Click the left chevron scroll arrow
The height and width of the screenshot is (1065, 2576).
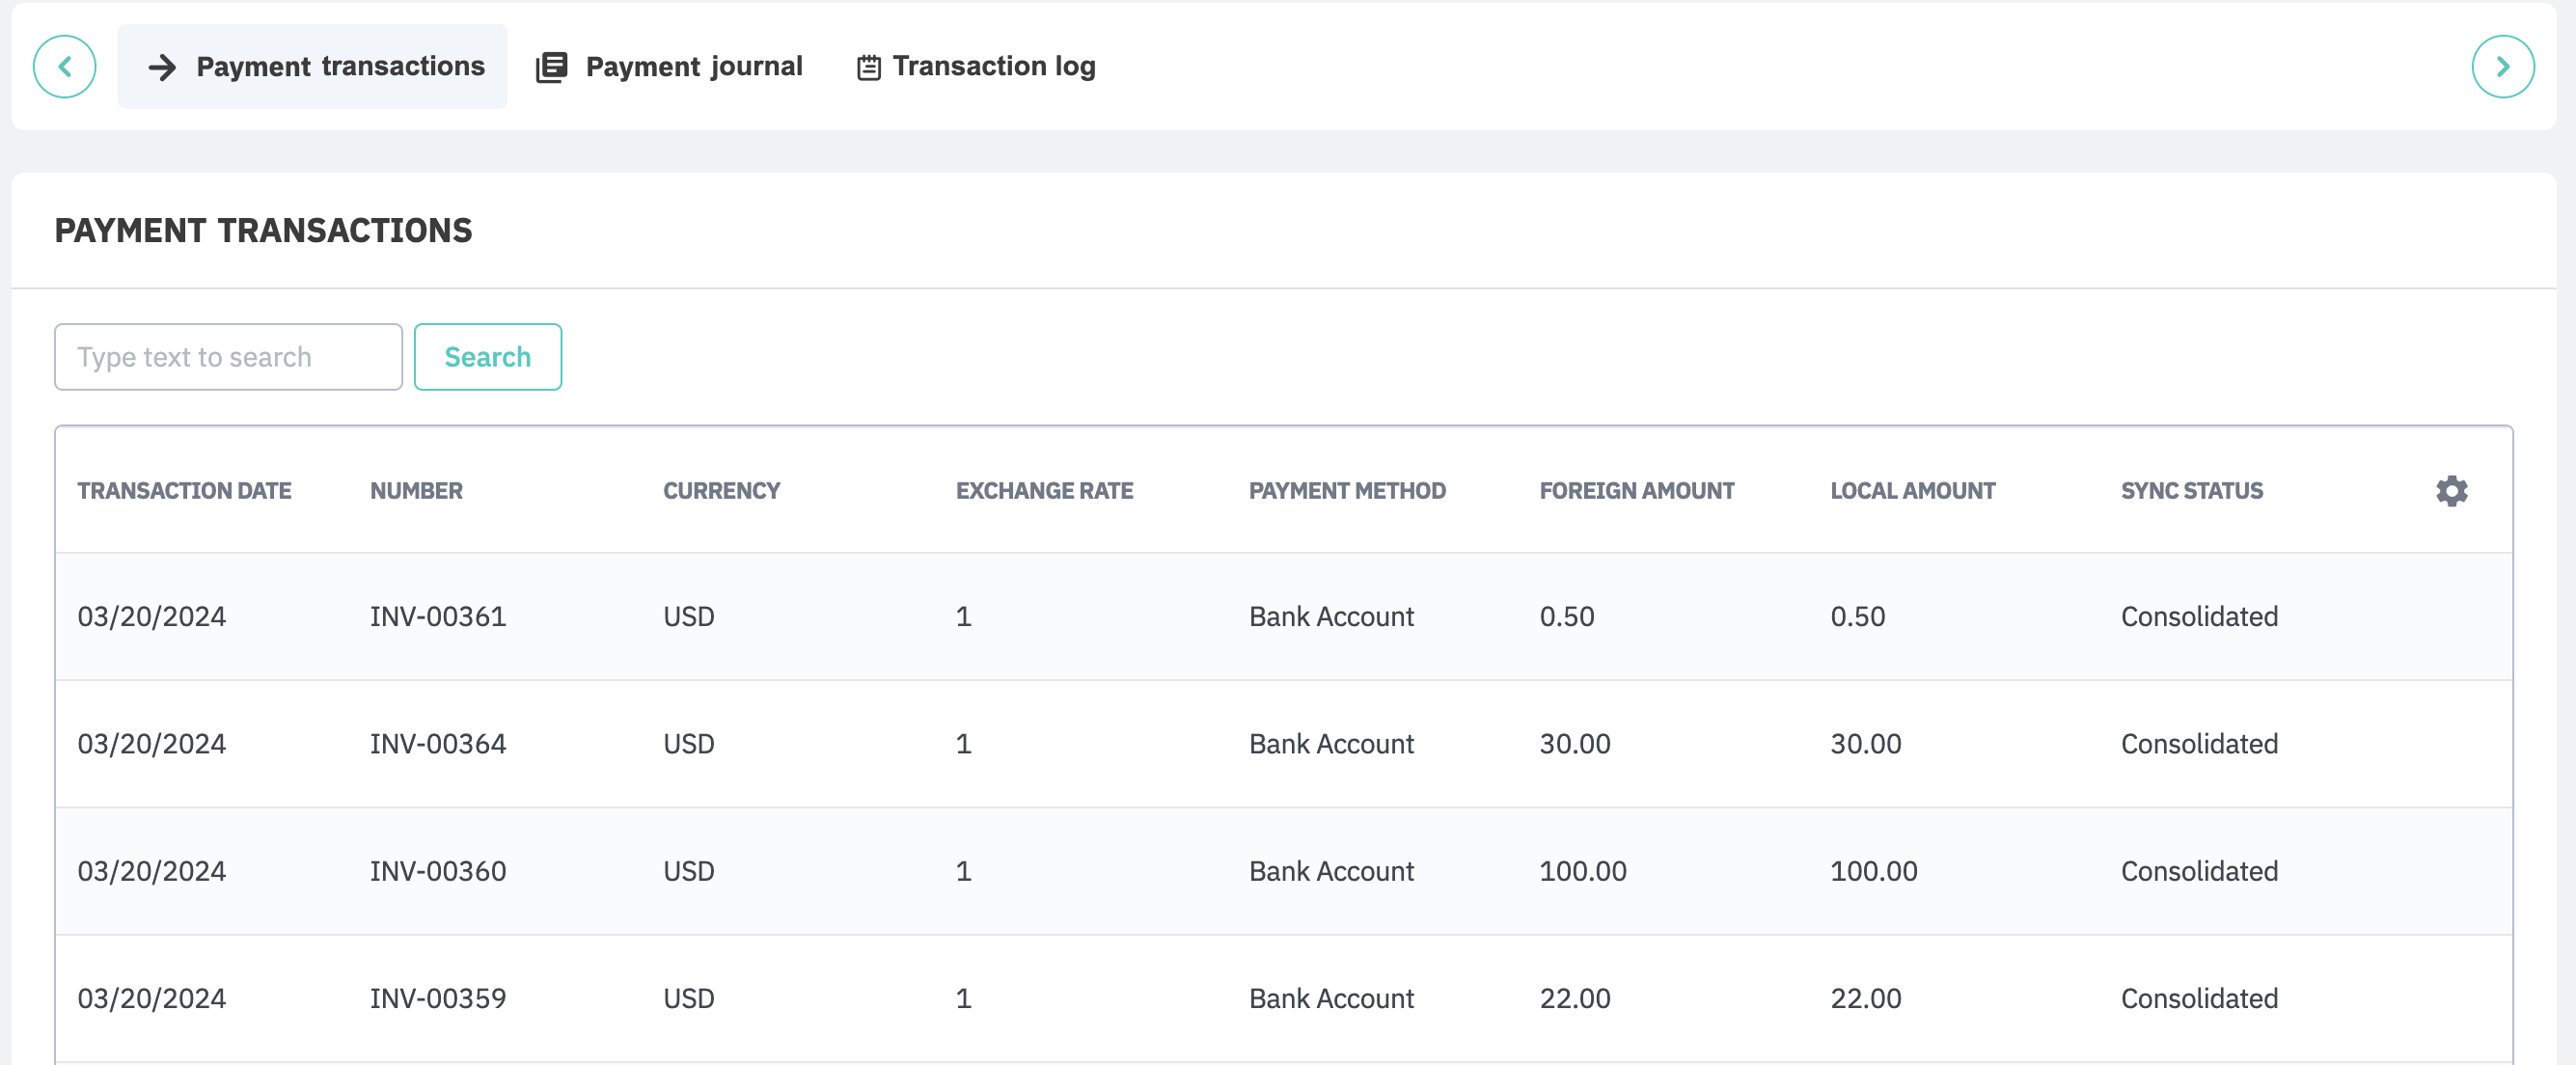64,67
